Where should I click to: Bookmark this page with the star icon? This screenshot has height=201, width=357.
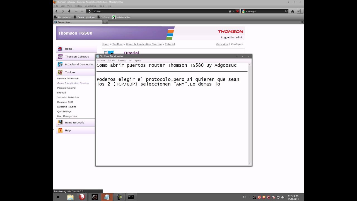coord(230,11)
